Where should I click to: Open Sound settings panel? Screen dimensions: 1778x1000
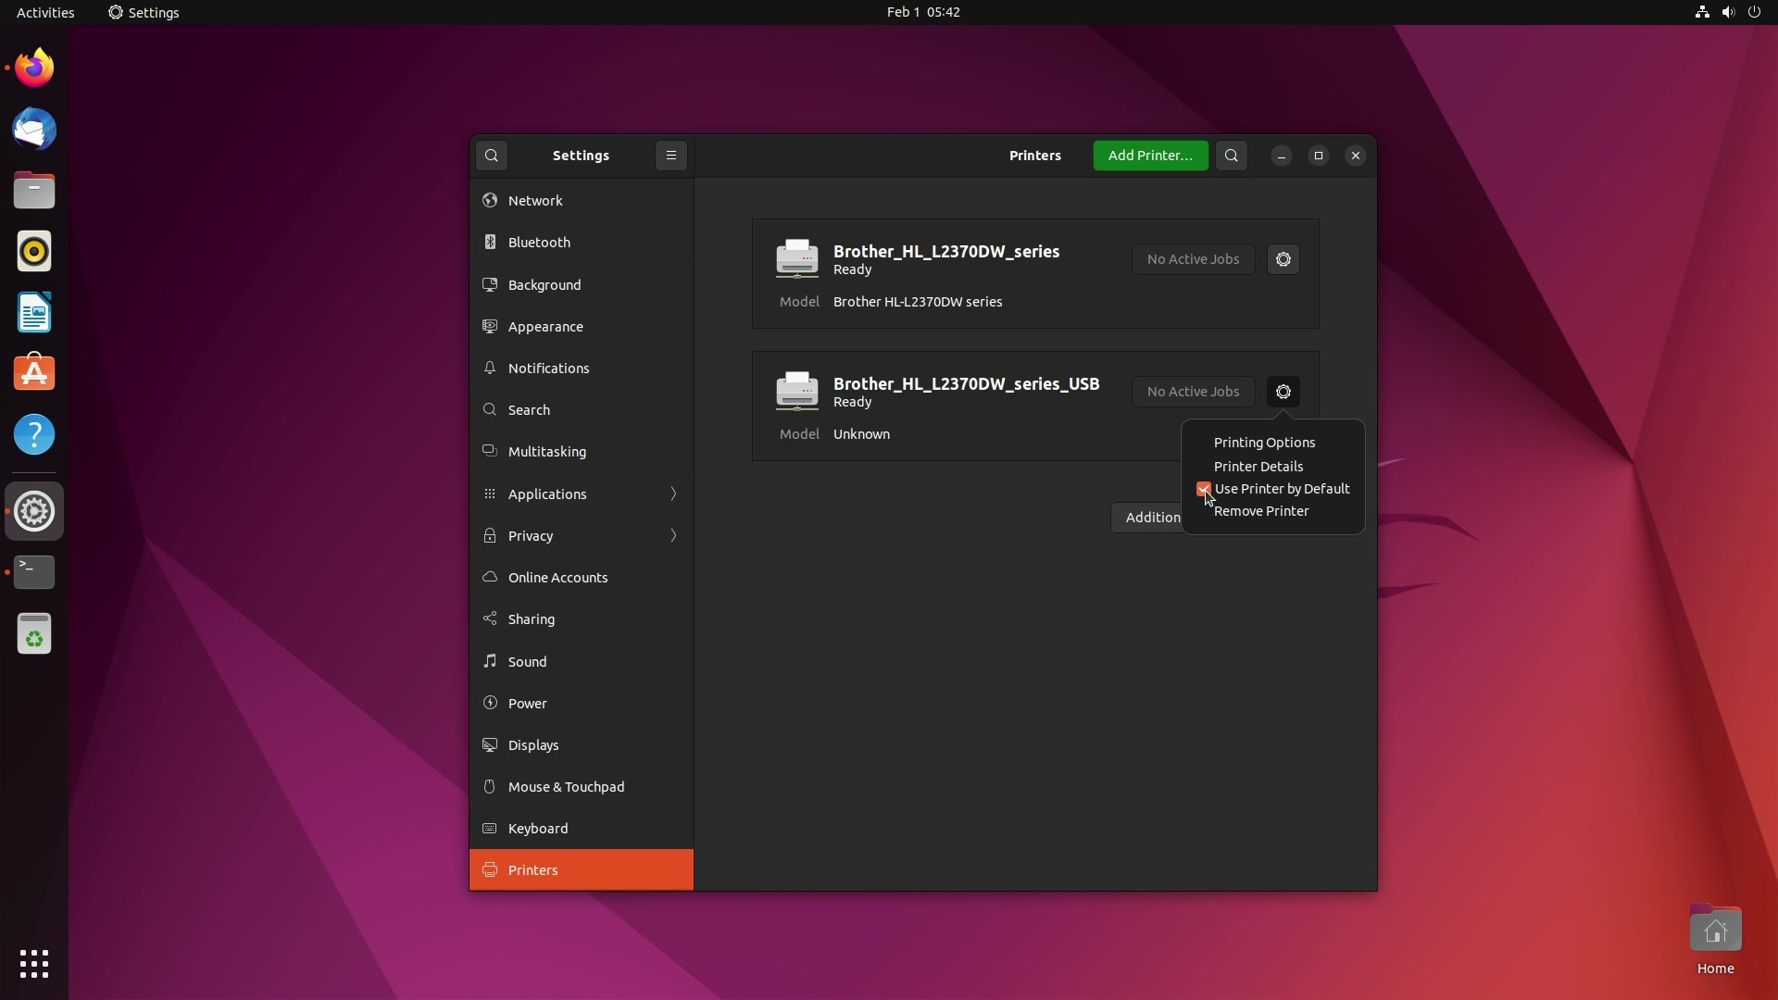(x=582, y=662)
